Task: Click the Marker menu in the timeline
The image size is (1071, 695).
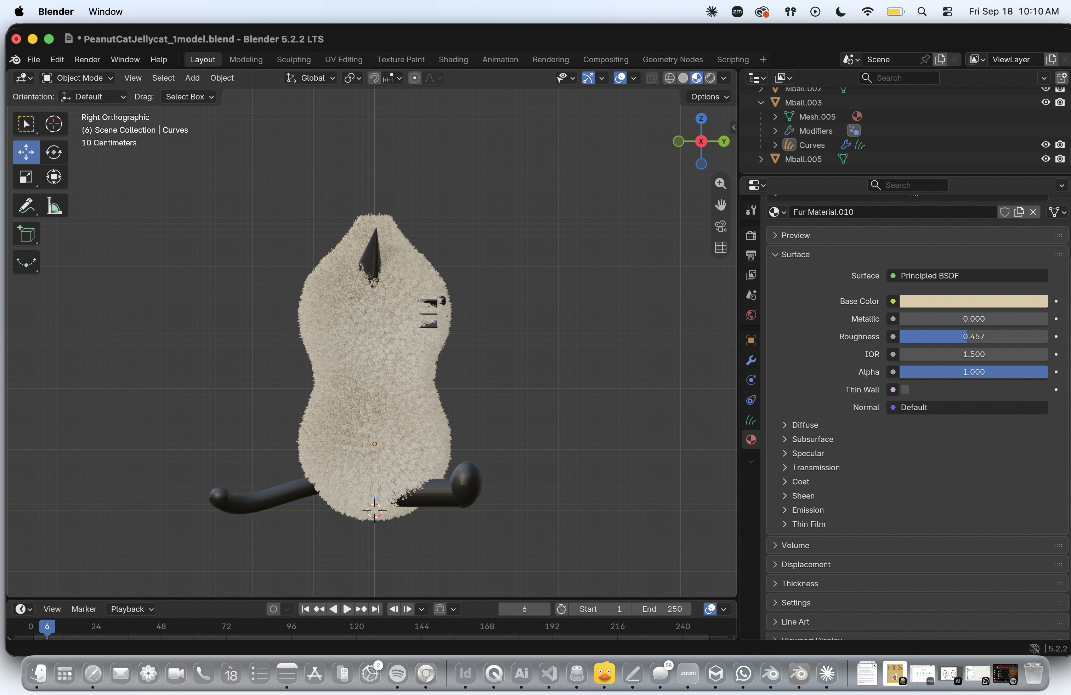Action: click(x=84, y=609)
